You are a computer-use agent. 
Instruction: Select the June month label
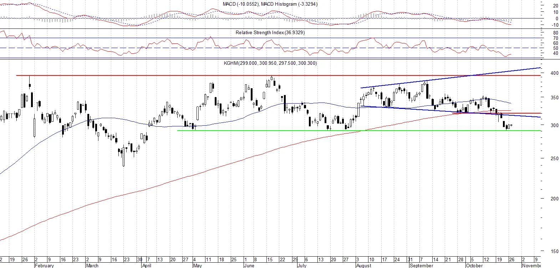pos(249,266)
